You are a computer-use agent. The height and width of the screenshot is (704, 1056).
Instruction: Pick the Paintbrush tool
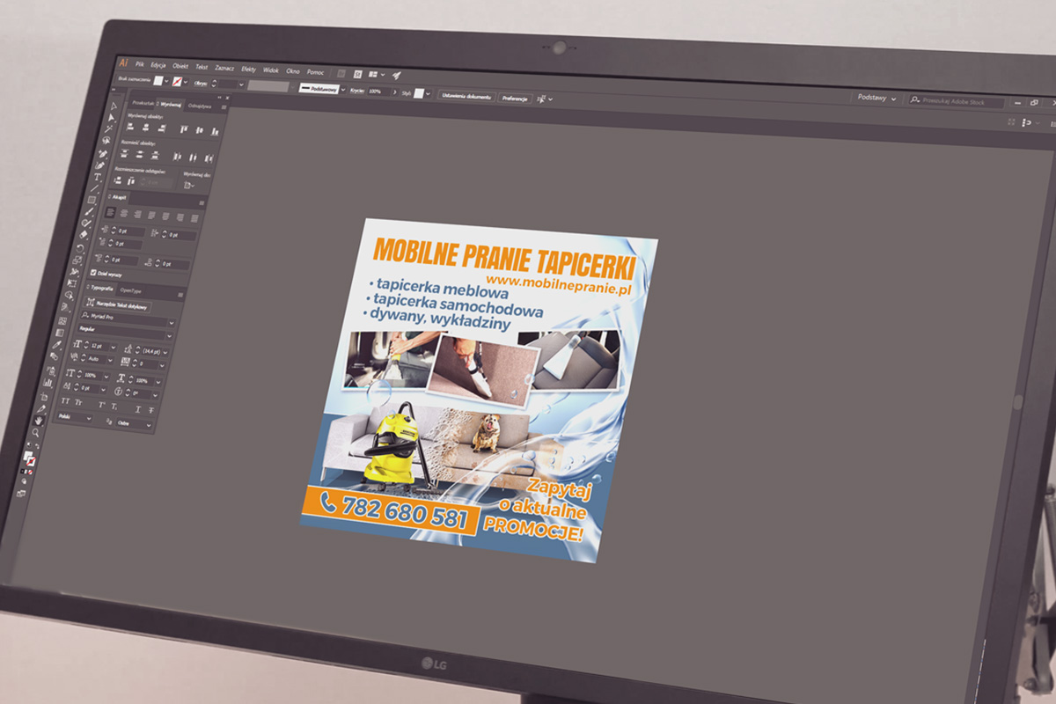point(89,212)
